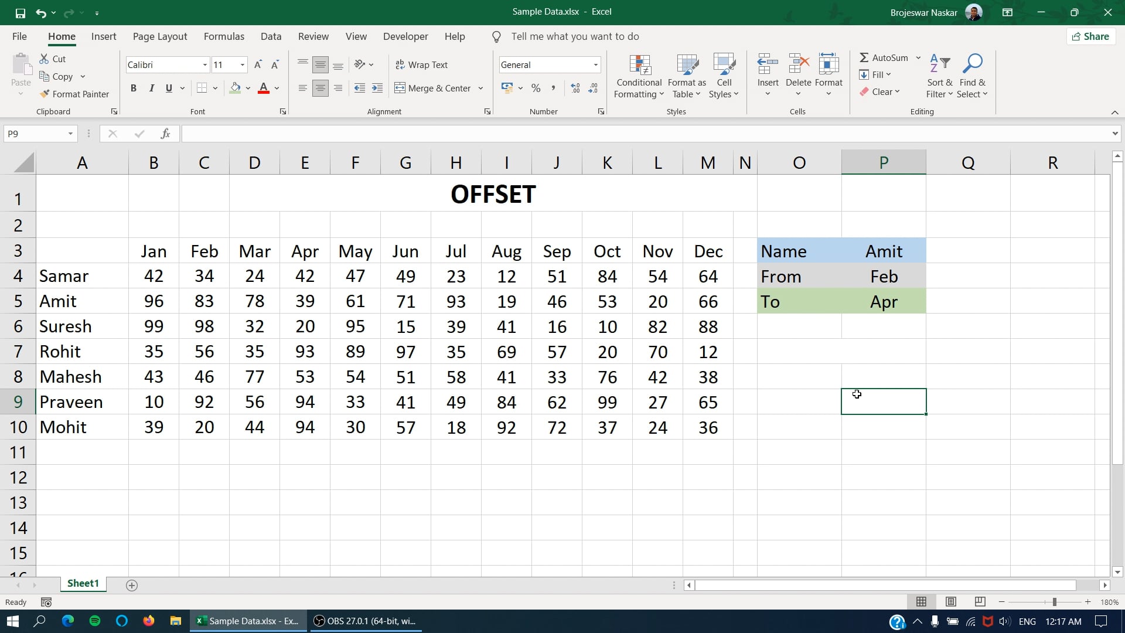Select the Sheet1 worksheet tab
This screenshot has width=1125, height=633.
point(83,584)
